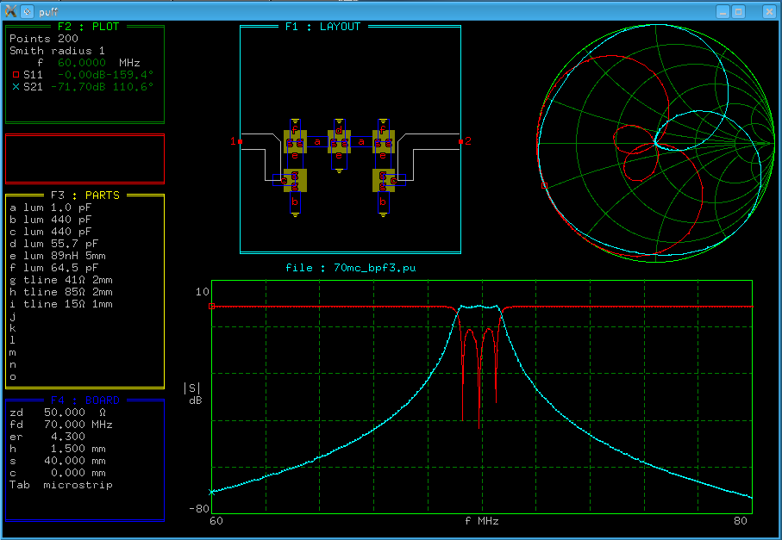Viewport: 782px width, 540px height.
Task: Select empty part slot j
Action: tap(13, 316)
